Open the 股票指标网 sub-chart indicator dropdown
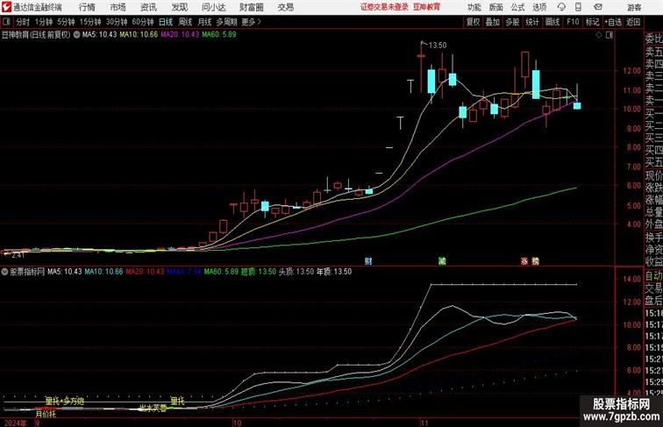 (4, 272)
